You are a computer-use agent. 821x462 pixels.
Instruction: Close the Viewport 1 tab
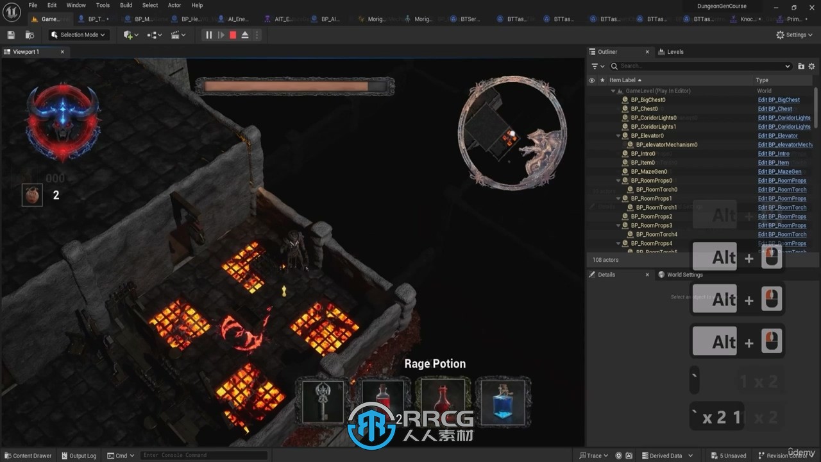tap(62, 52)
